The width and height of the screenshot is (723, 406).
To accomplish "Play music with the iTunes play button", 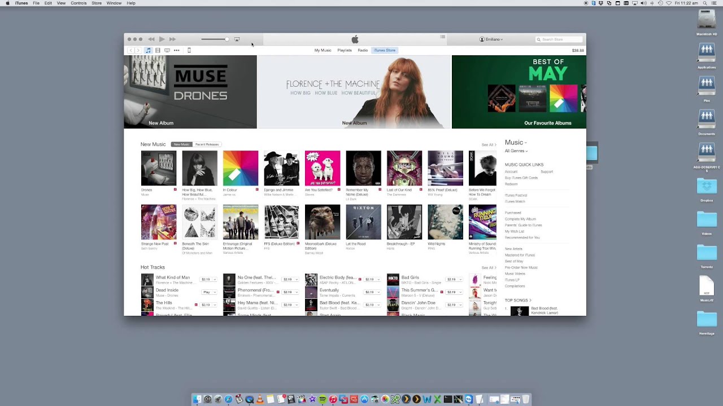I will point(162,39).
